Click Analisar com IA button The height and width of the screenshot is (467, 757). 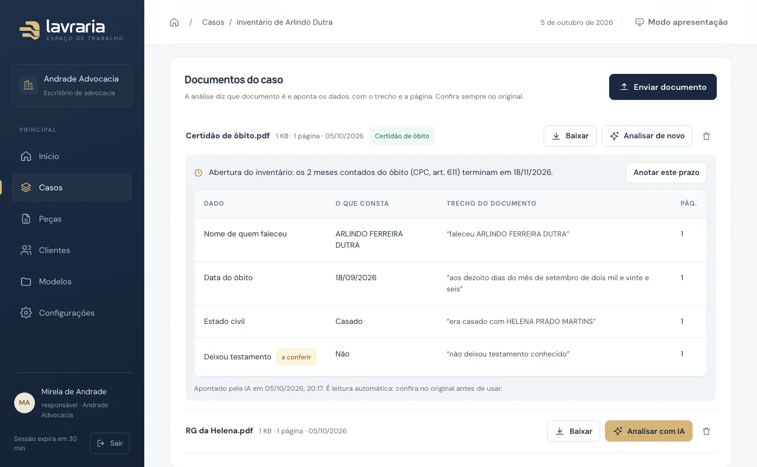[x=649, y=431]
